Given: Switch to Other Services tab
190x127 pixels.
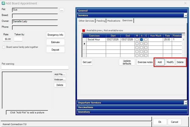Looking at the screenshot, I should coord(86,21).
